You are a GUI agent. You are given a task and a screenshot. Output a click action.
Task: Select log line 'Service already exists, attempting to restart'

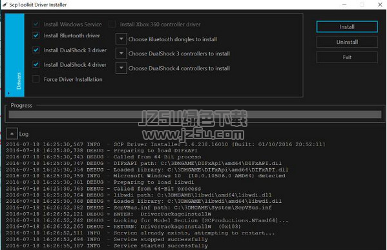click(x=140, y=233)
